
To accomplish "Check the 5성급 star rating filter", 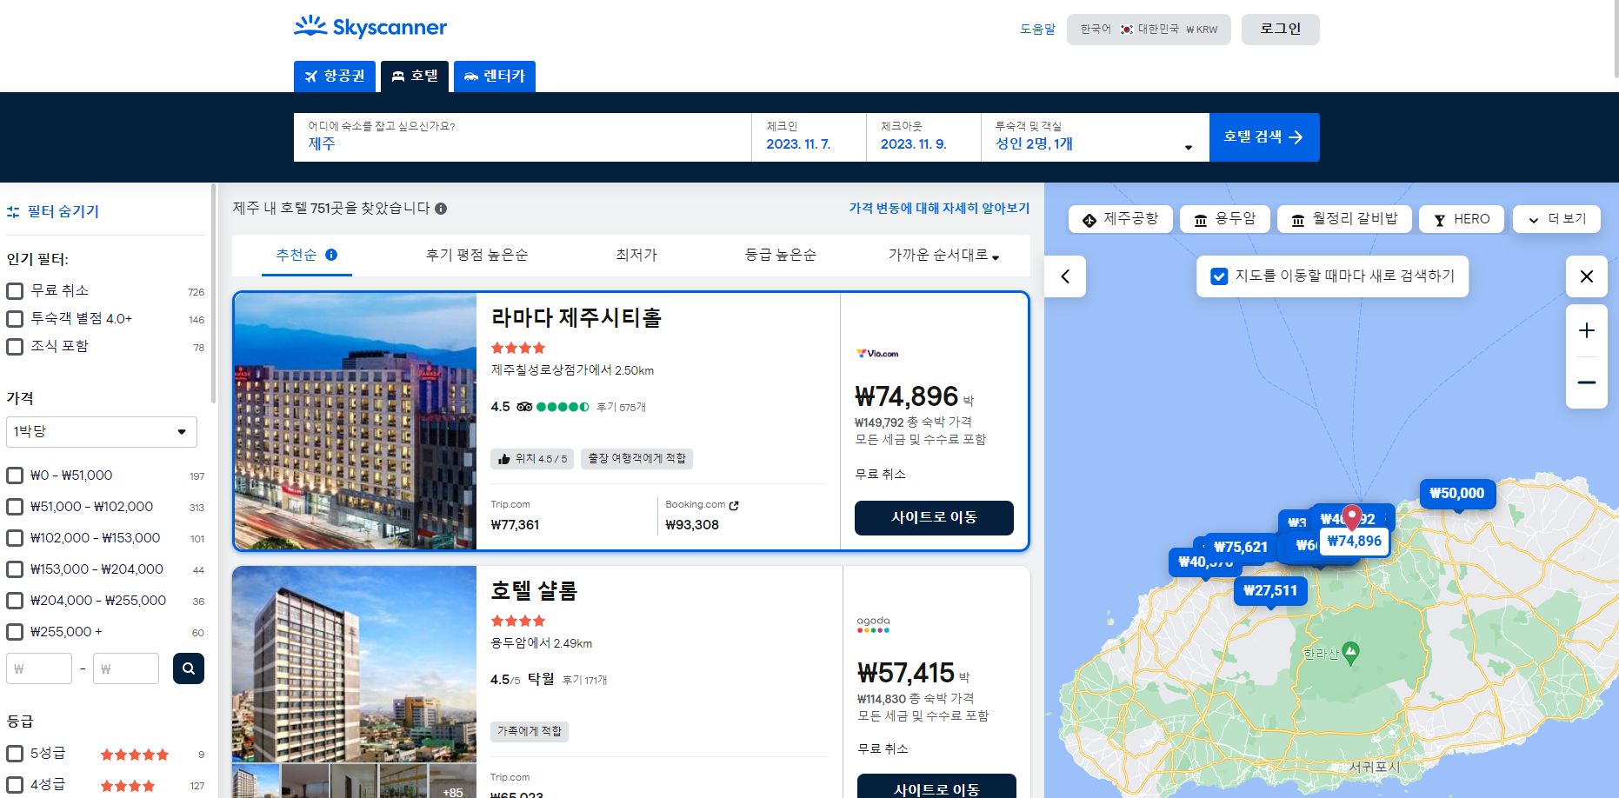I will 15,754.
